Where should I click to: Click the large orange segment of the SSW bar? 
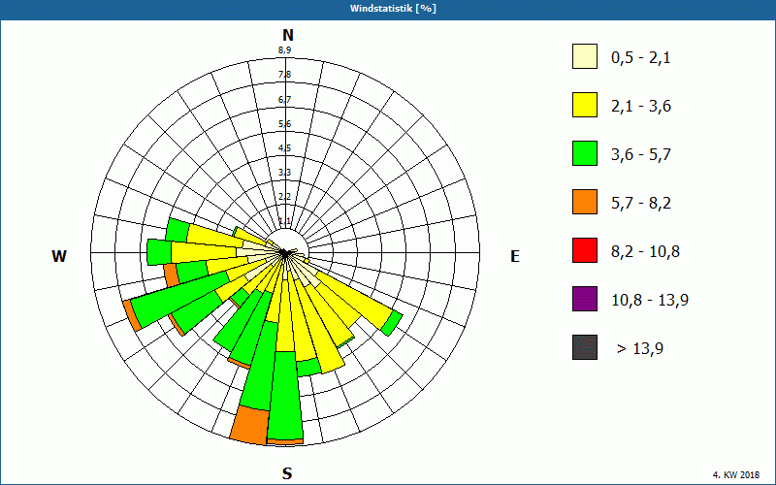pos(250,426)
